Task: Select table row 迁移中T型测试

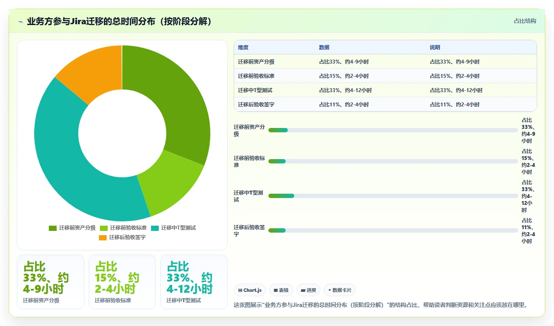Action: [x=385, y=90]
